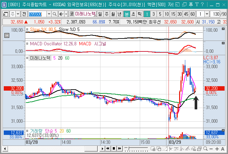Image resolution: width=228 pixels, height=154 pixels.
Task: Select the 년 yearly chart period
Action: tap(119, 14)
